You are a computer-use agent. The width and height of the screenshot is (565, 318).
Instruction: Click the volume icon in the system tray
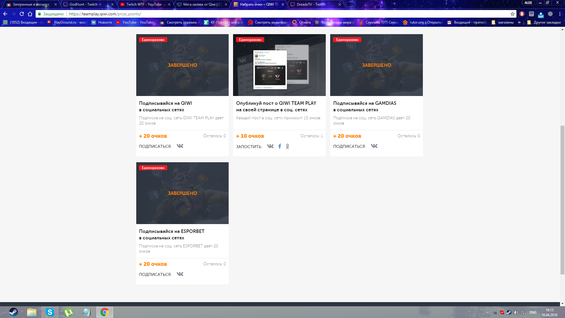point(516,312)
